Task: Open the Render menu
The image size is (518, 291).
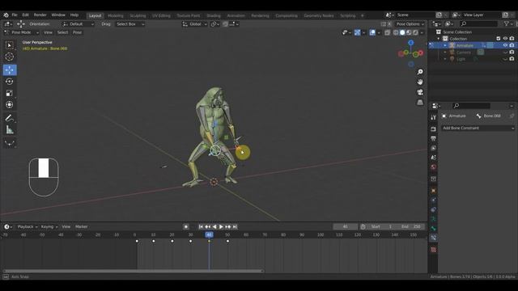Action: click(x=40, y=15)
